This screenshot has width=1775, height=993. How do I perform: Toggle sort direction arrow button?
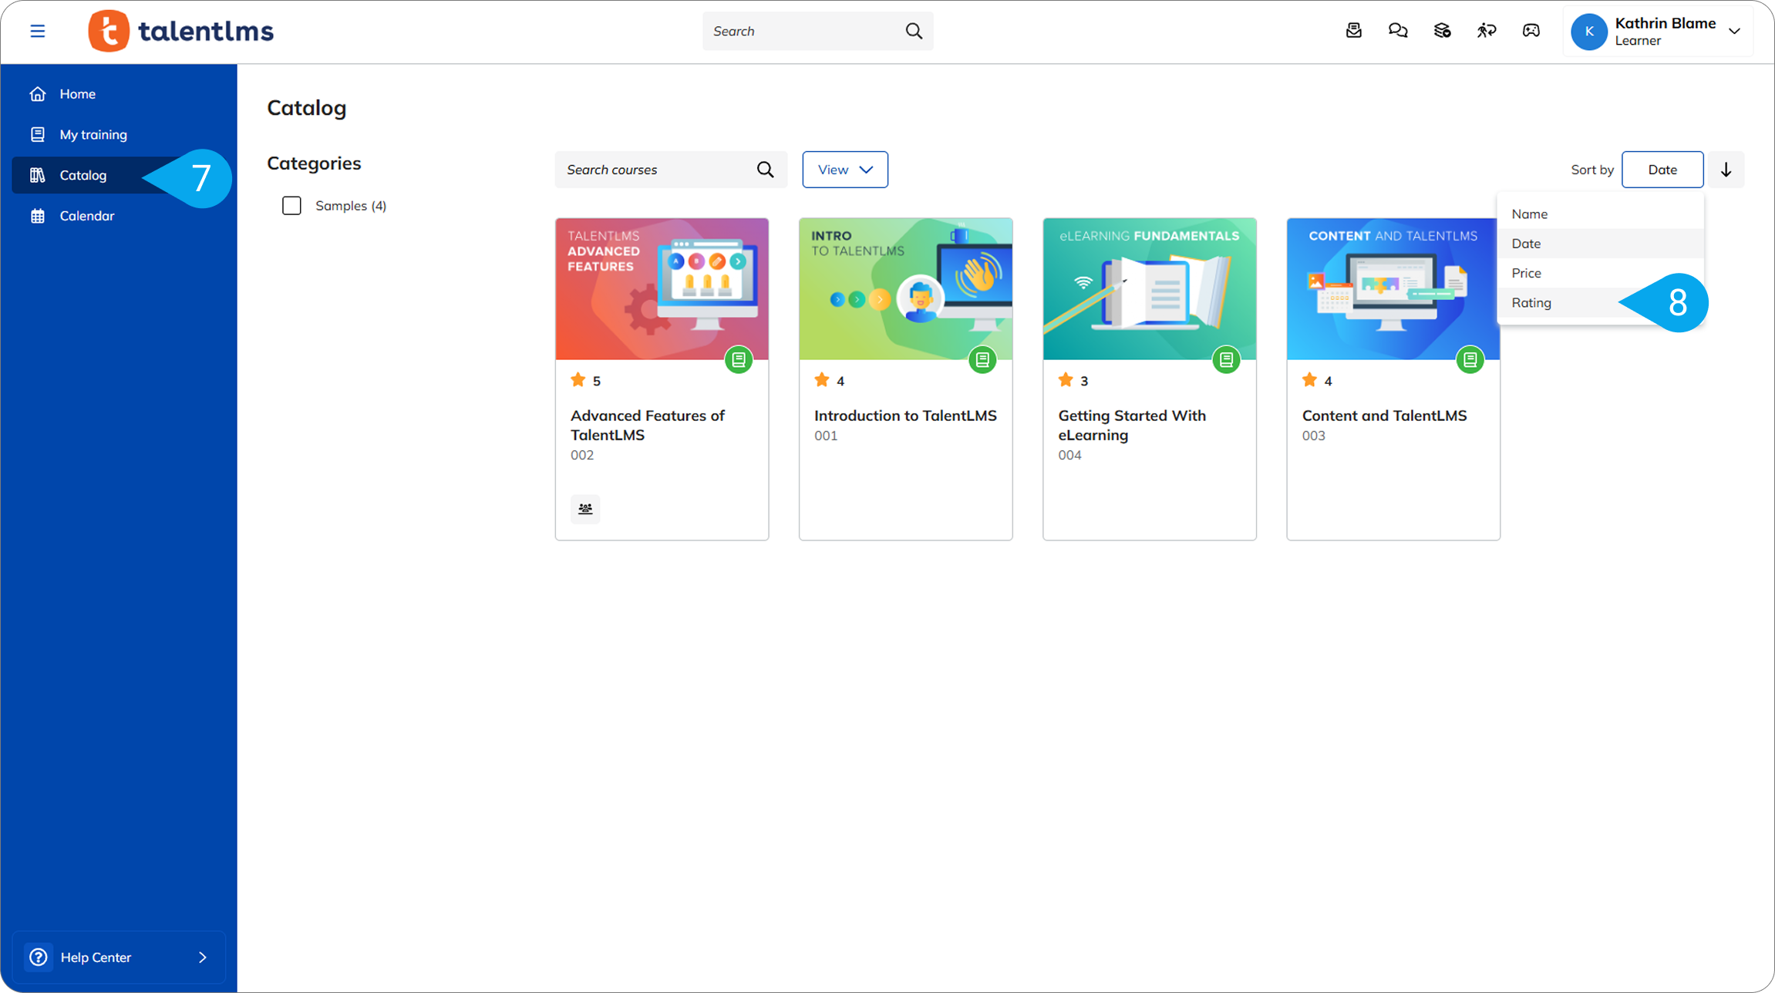[1726, 170]
